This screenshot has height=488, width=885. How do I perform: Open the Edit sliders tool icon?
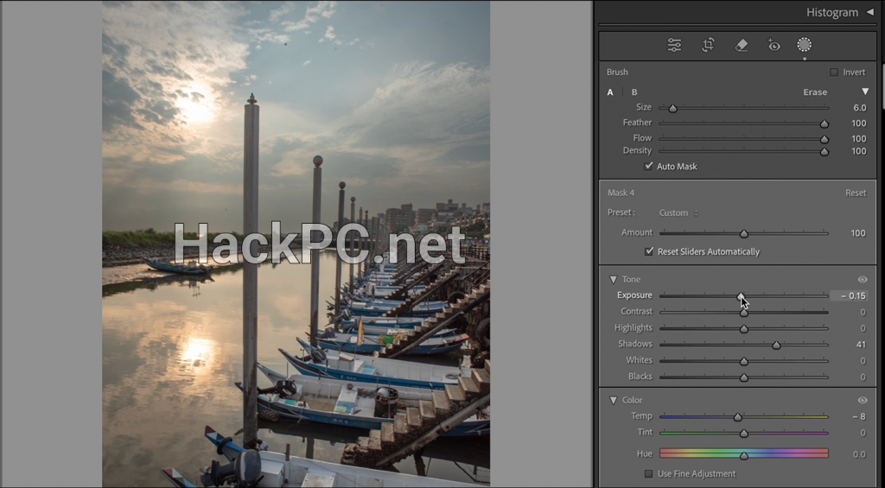[x=674, y=45]
